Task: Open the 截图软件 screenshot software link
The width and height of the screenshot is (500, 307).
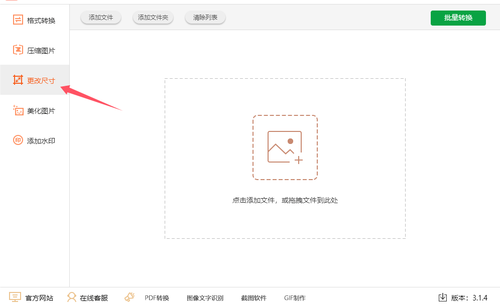Action: pyautogui.click(x=254, y=298)
